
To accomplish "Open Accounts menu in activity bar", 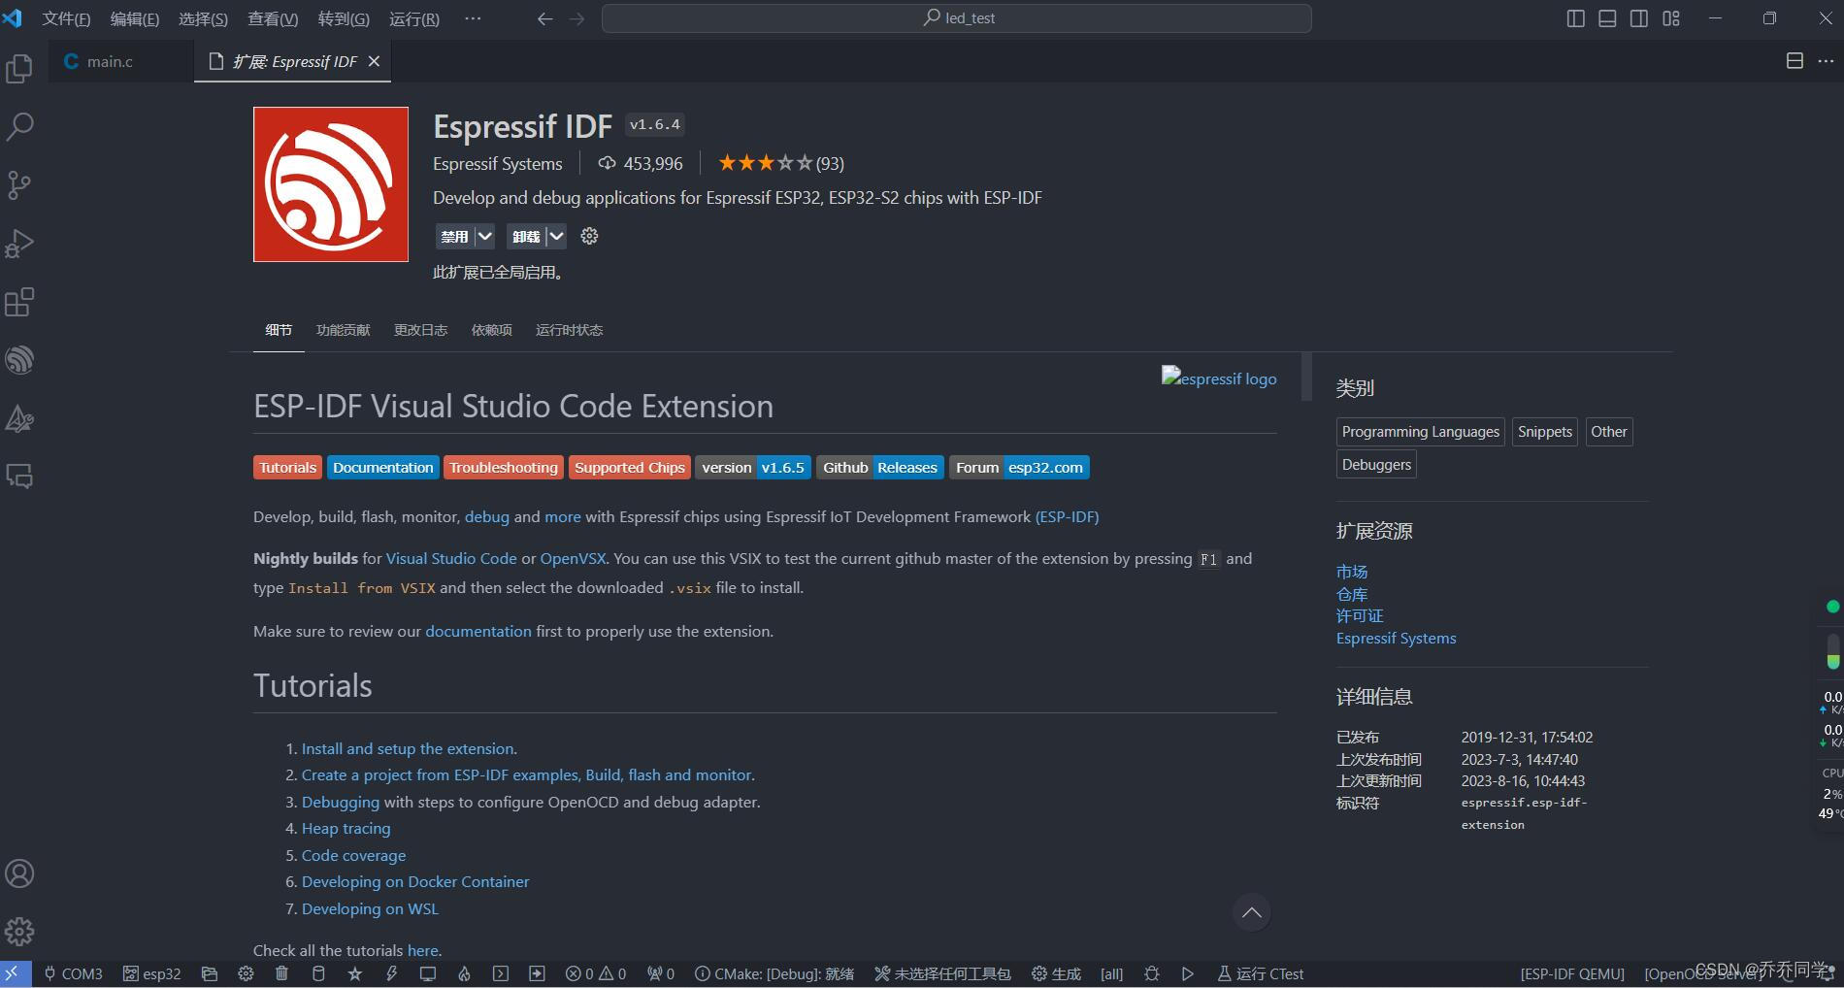I will pyautogui.click(x=19, y=873).
